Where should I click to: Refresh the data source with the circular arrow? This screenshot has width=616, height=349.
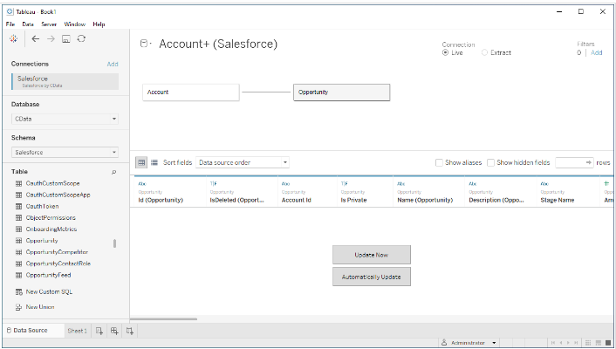tap(81, 38)
